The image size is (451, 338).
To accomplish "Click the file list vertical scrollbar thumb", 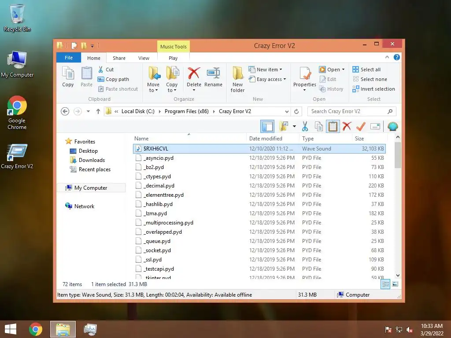I will click(398, 155).
